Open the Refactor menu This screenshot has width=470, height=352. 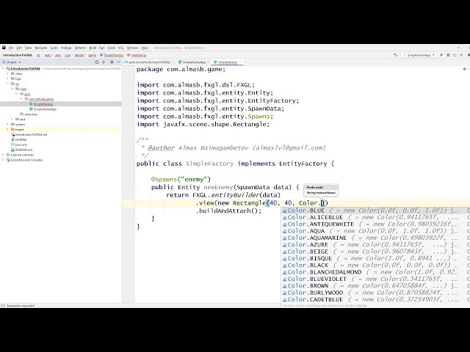click(x=80, y=48)
